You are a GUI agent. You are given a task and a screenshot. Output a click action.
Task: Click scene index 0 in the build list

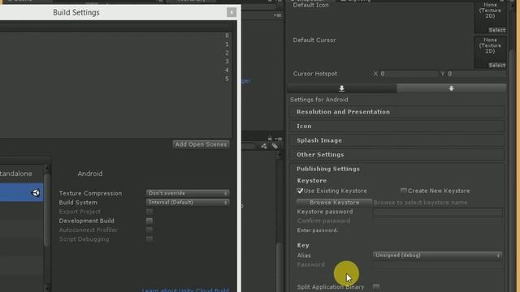(x=227, y=36)
